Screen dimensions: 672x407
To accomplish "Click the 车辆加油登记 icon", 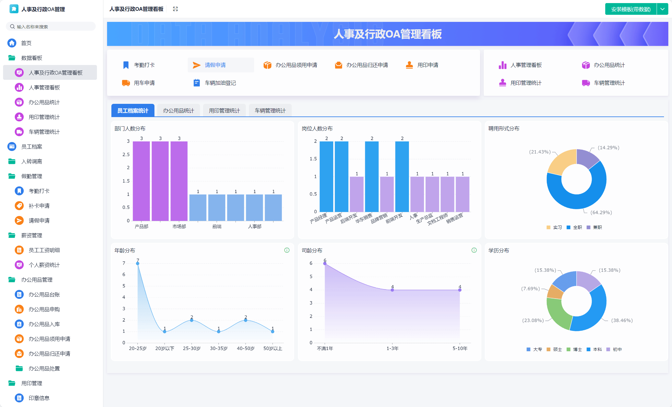I will tap(196, 83).
